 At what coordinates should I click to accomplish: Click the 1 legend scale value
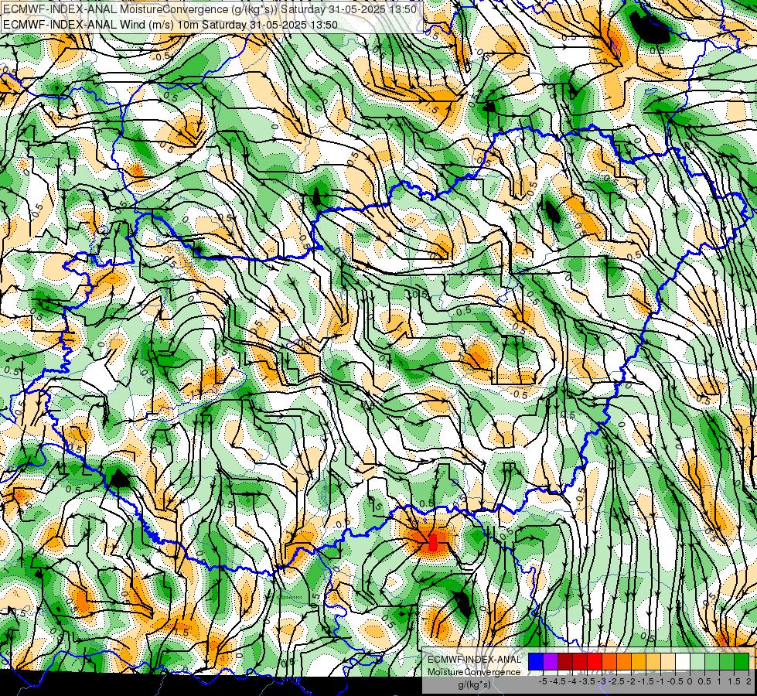click(719, 681)
